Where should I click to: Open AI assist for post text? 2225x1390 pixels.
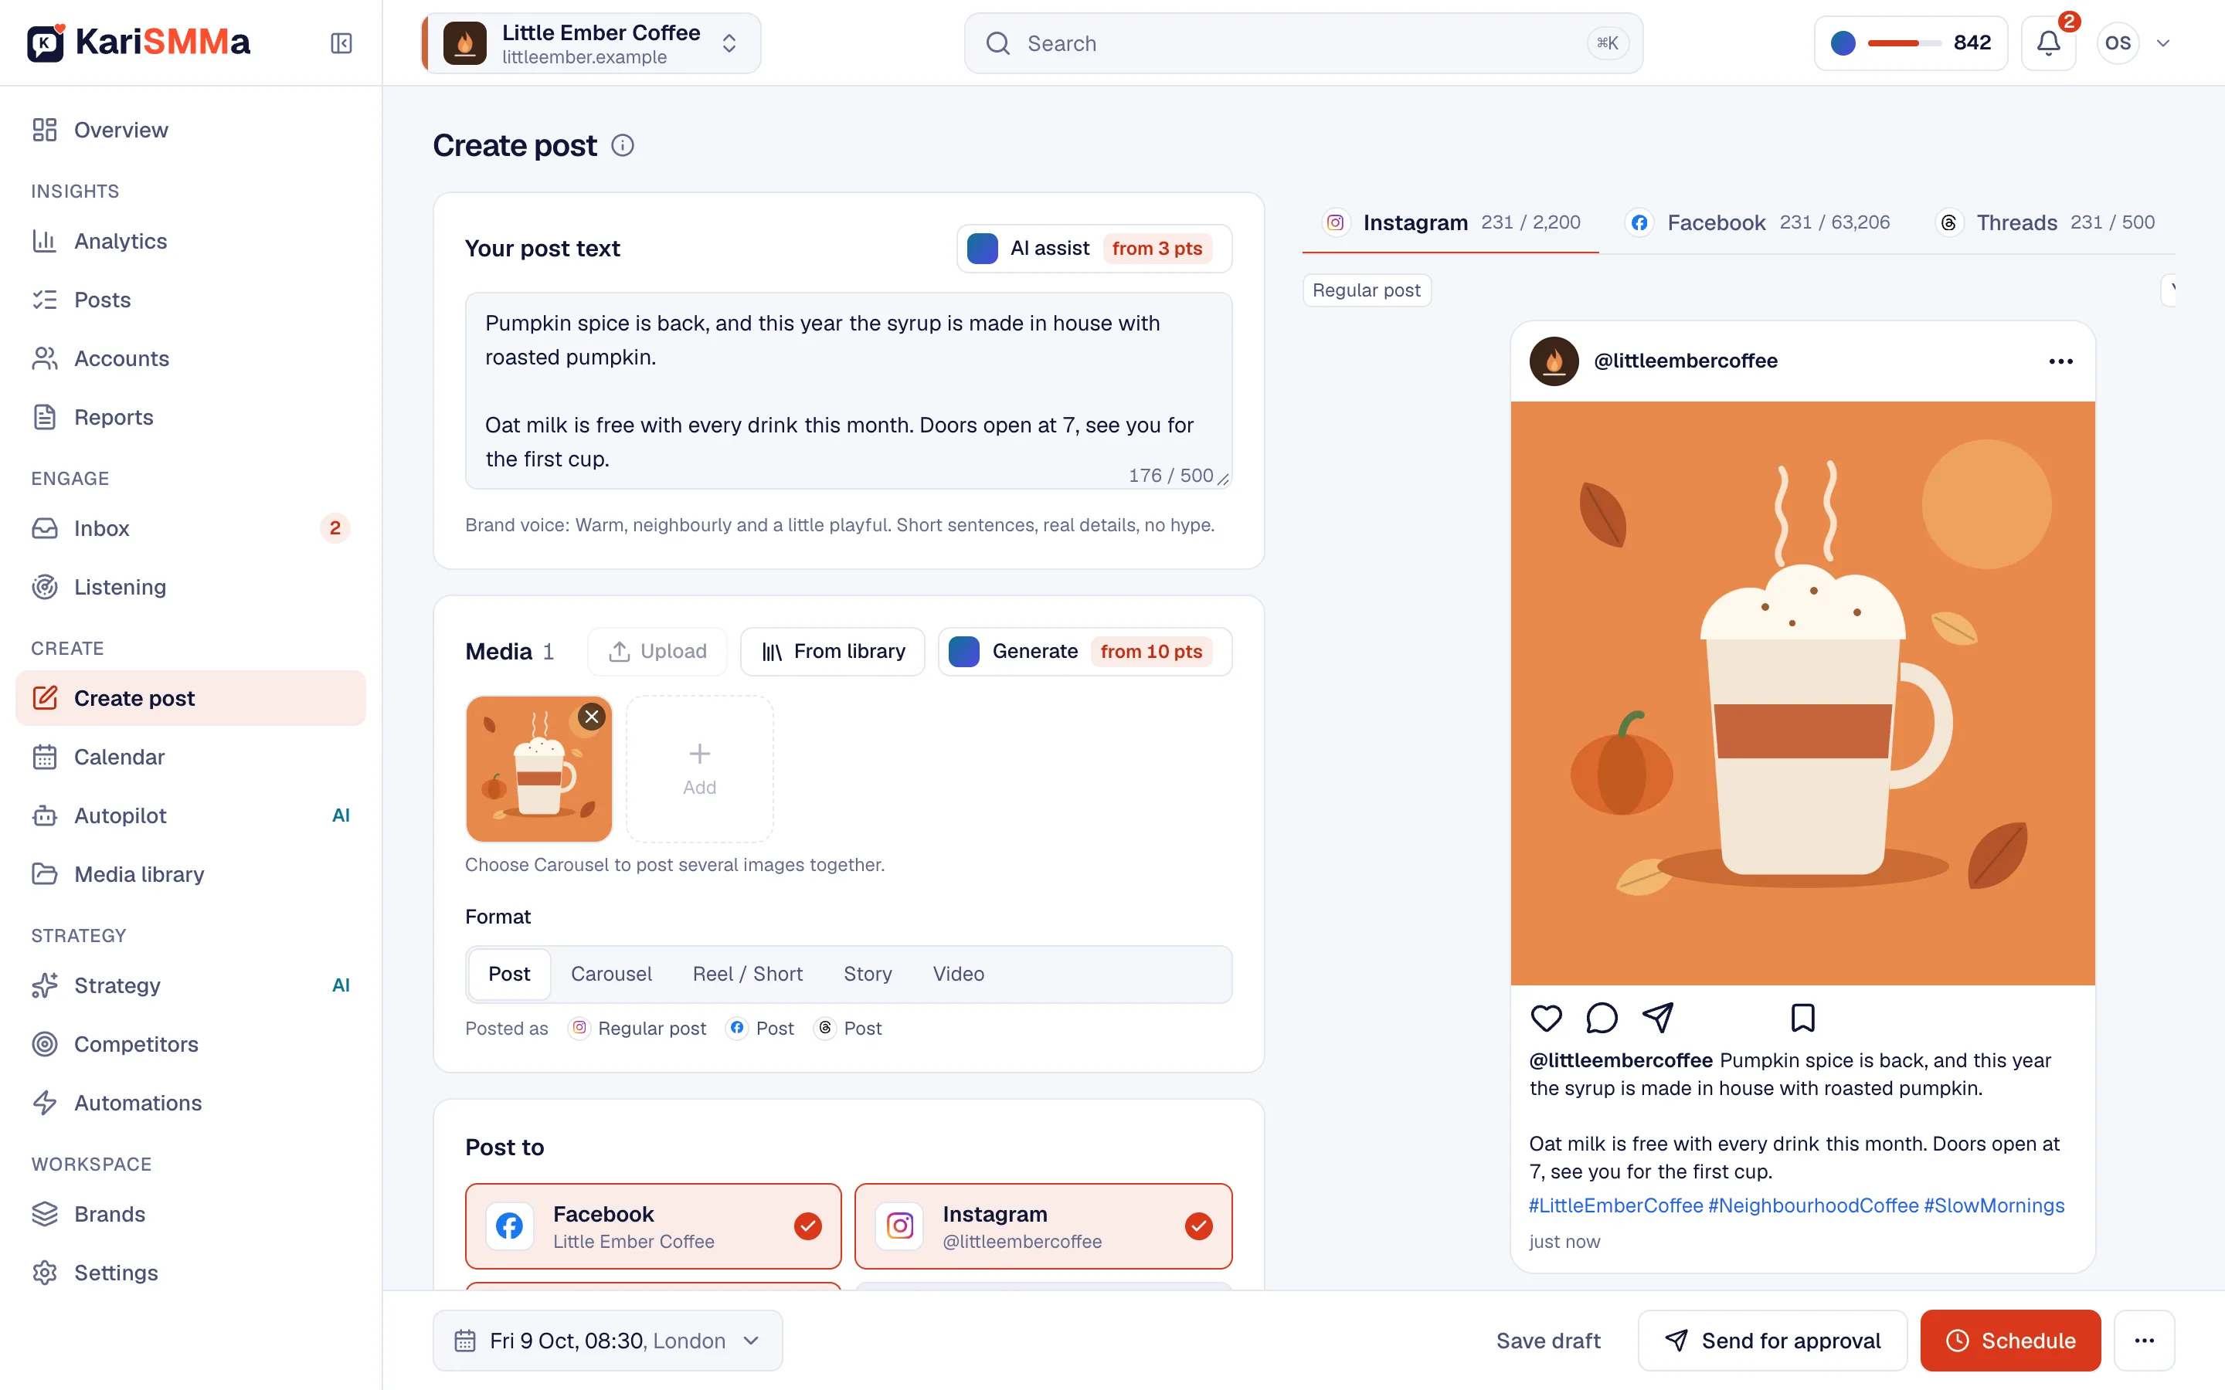tap(1094, 248)
